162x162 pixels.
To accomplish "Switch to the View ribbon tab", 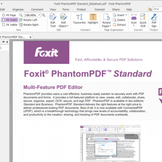I will tap(53, 9).
